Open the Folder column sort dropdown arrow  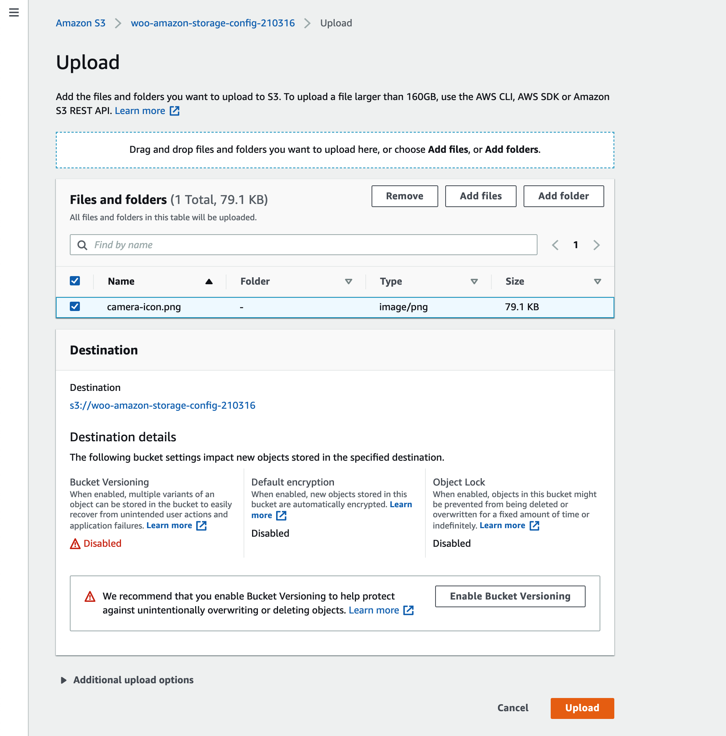[x=349, y=282]
